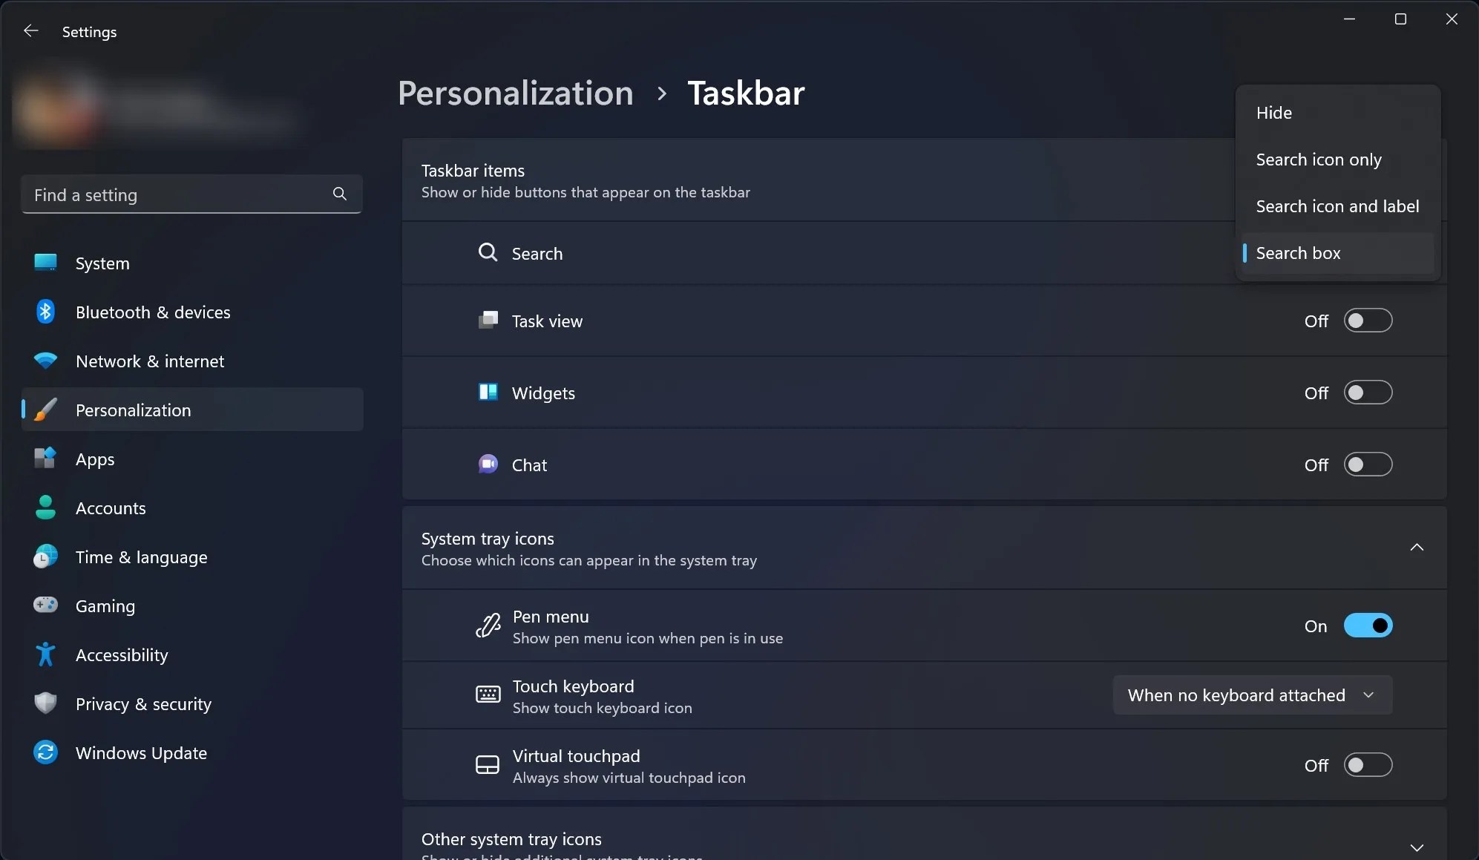Open Network & internet settings

pos(149,361)
